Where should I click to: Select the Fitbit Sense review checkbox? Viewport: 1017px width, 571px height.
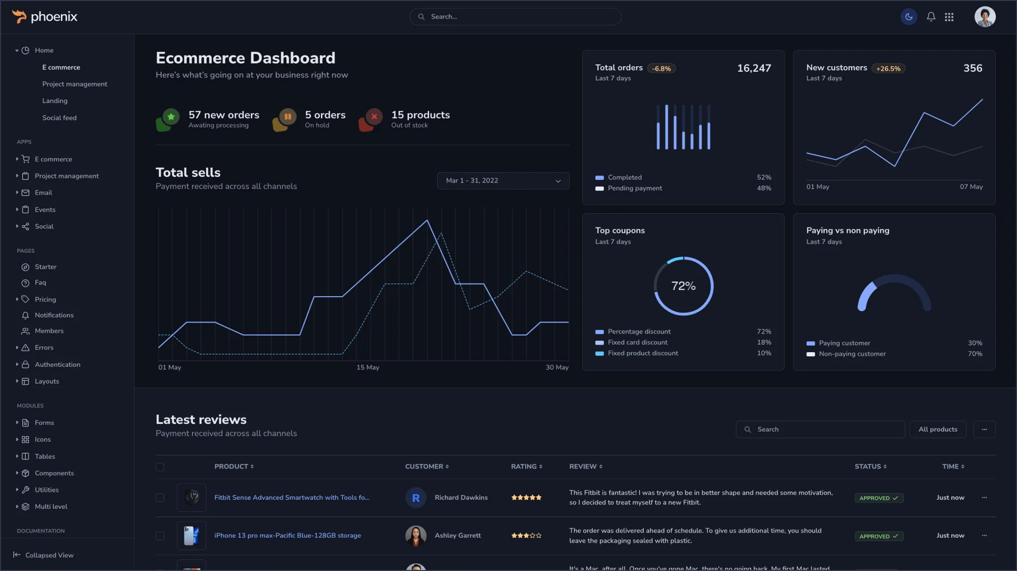coord(160,498)
